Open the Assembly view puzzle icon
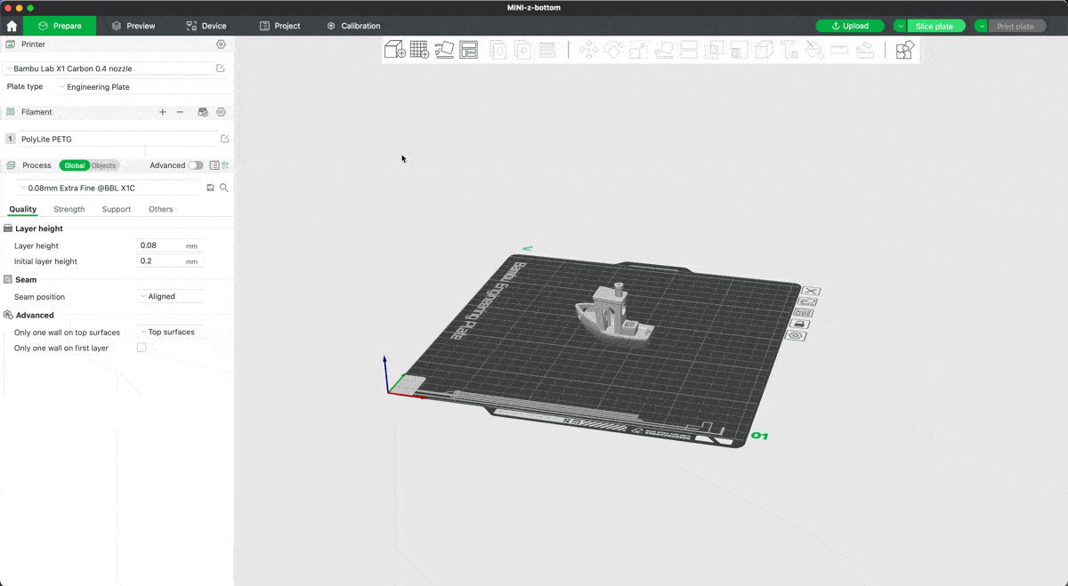Viewport: 1068px width, 586px height. [x=904, y=50]
